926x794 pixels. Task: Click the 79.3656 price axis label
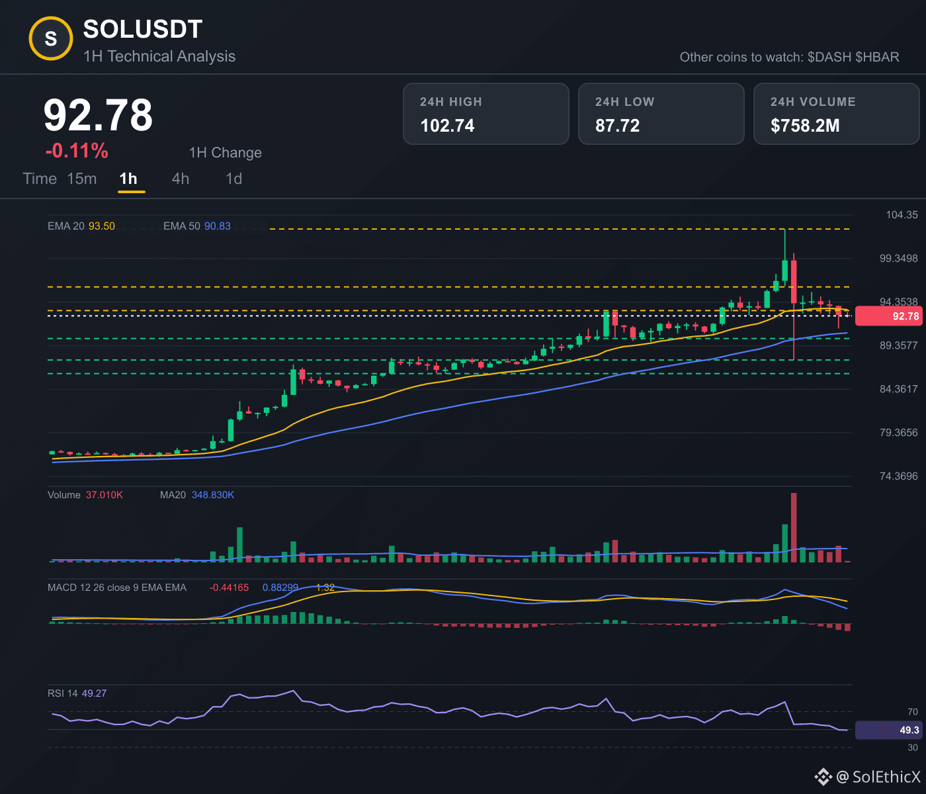(899, 433)
